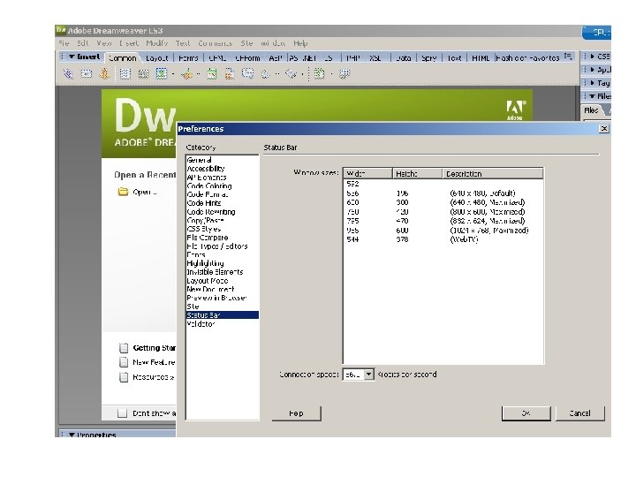Select the 800 x 600 Maximized row
Viewport: 636px width, 477px height.
click(443, 212)
